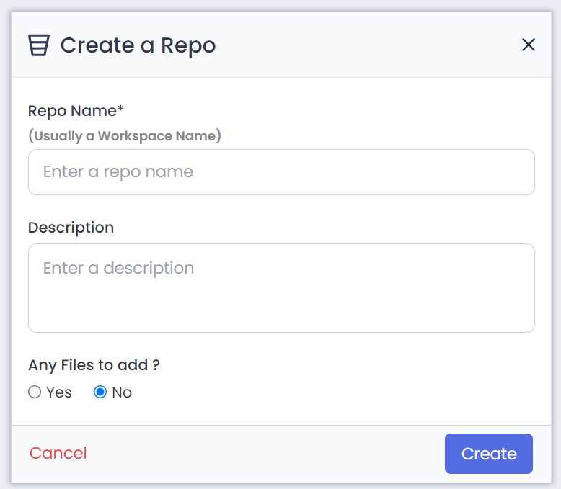Screen dimensions: 561x489
Task: Click empty footer space between Cancel and Create
Action: point(267,454)
